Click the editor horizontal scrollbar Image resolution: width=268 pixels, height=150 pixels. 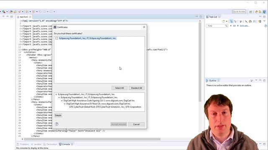pos(92,139)
